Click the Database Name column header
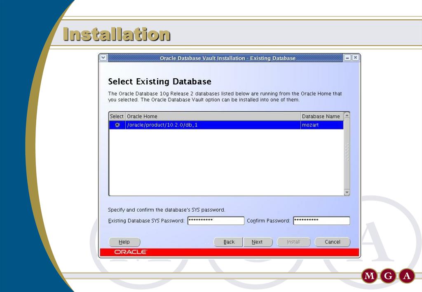This screenshot has height=292, width=422. 322,117
